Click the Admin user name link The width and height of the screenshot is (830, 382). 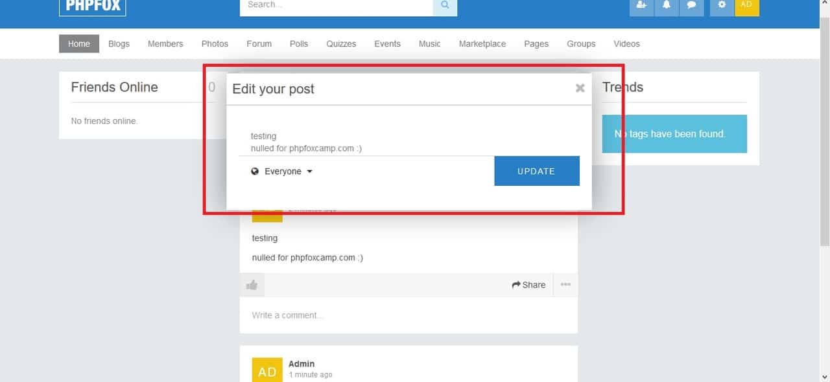tap(302, 364)
